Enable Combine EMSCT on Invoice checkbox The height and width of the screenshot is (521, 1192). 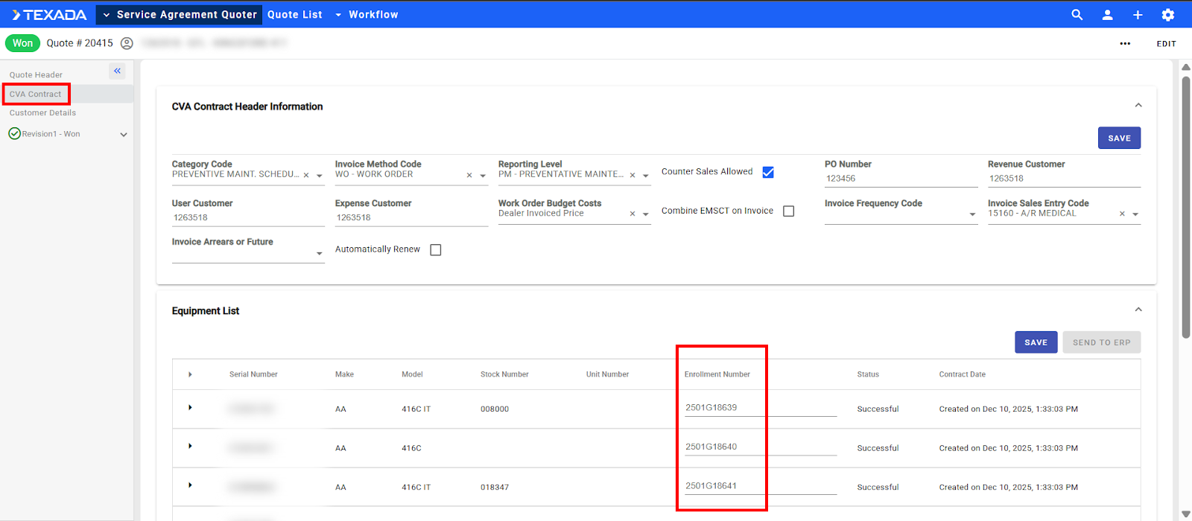coord(789,211)
